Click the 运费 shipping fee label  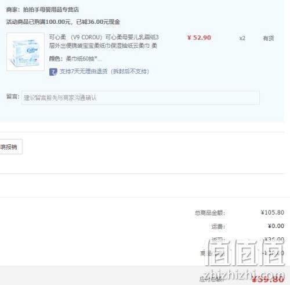click(218, 226)
